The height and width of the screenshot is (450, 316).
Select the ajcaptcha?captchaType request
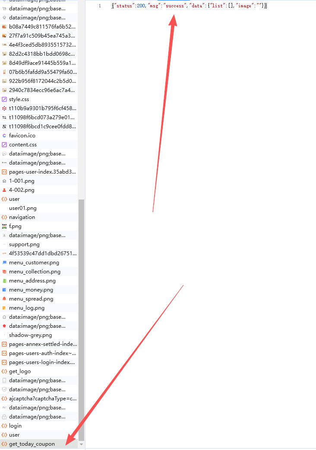pos(39,398)
